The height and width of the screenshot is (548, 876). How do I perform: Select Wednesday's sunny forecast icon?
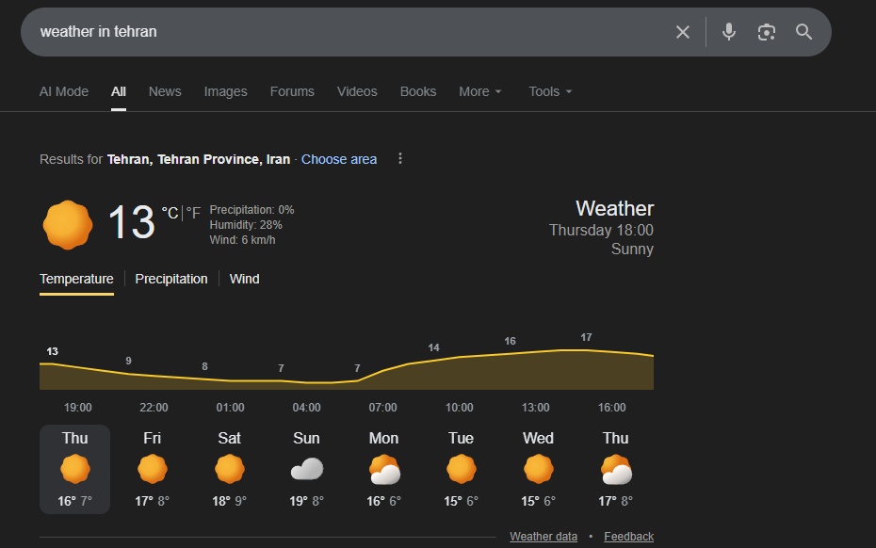pos(539,469)
